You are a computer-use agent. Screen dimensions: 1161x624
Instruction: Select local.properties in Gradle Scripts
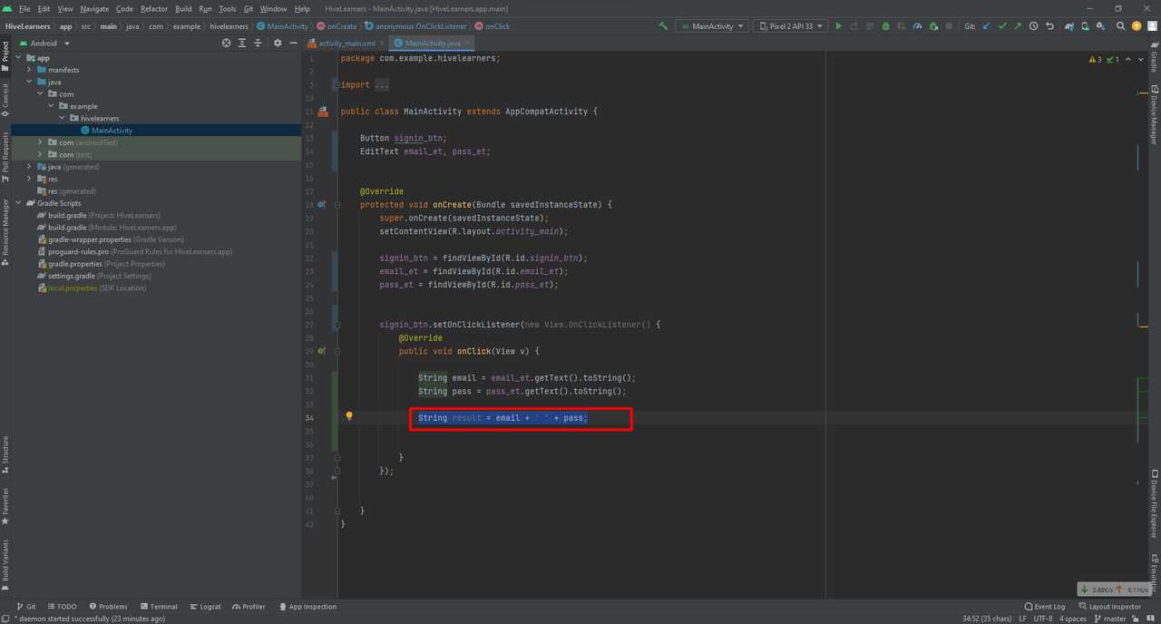[91, 288]
